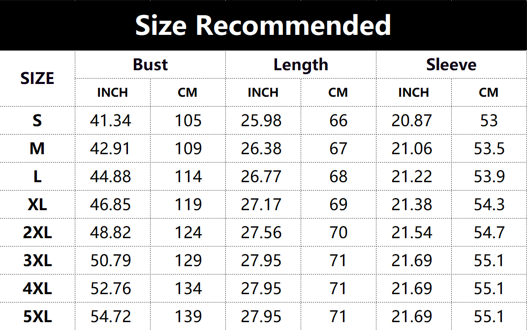Select the S size row label

coord(37,120)
